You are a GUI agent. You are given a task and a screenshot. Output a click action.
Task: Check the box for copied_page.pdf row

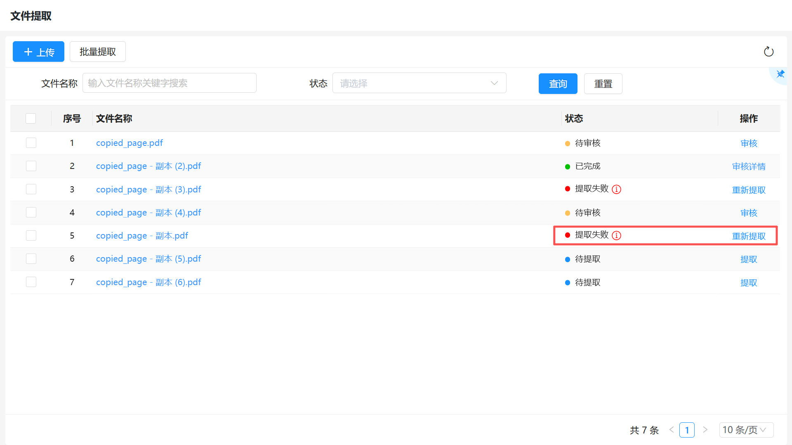click(x=31, y=143)
